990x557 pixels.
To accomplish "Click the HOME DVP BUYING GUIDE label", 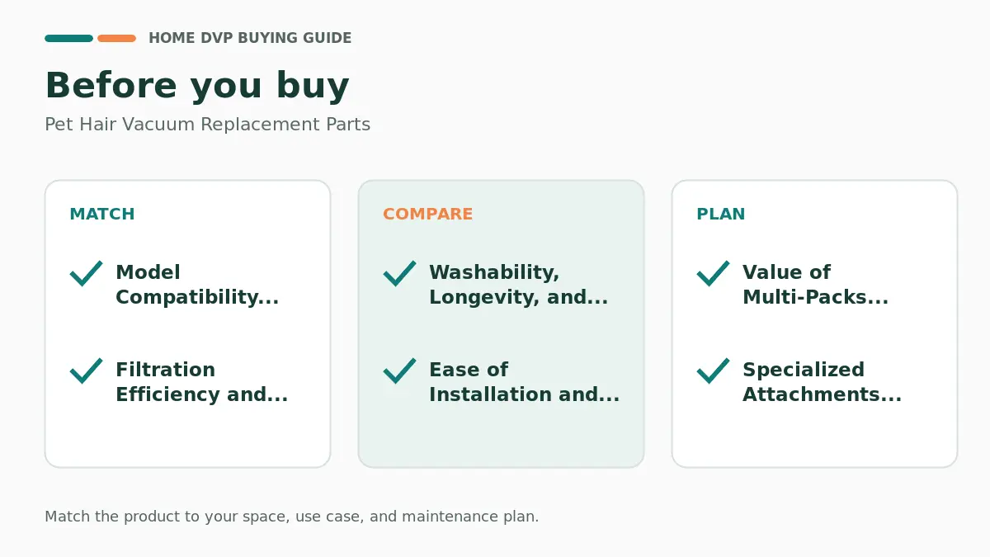I will click(x=250, y=38).
